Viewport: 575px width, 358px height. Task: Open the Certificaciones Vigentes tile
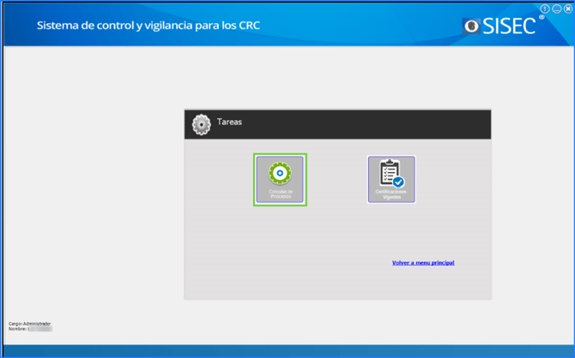pyautogui.click(x=391, y=179)
